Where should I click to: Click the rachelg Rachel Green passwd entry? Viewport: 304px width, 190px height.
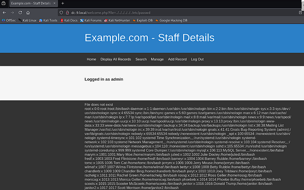point(131,175)
